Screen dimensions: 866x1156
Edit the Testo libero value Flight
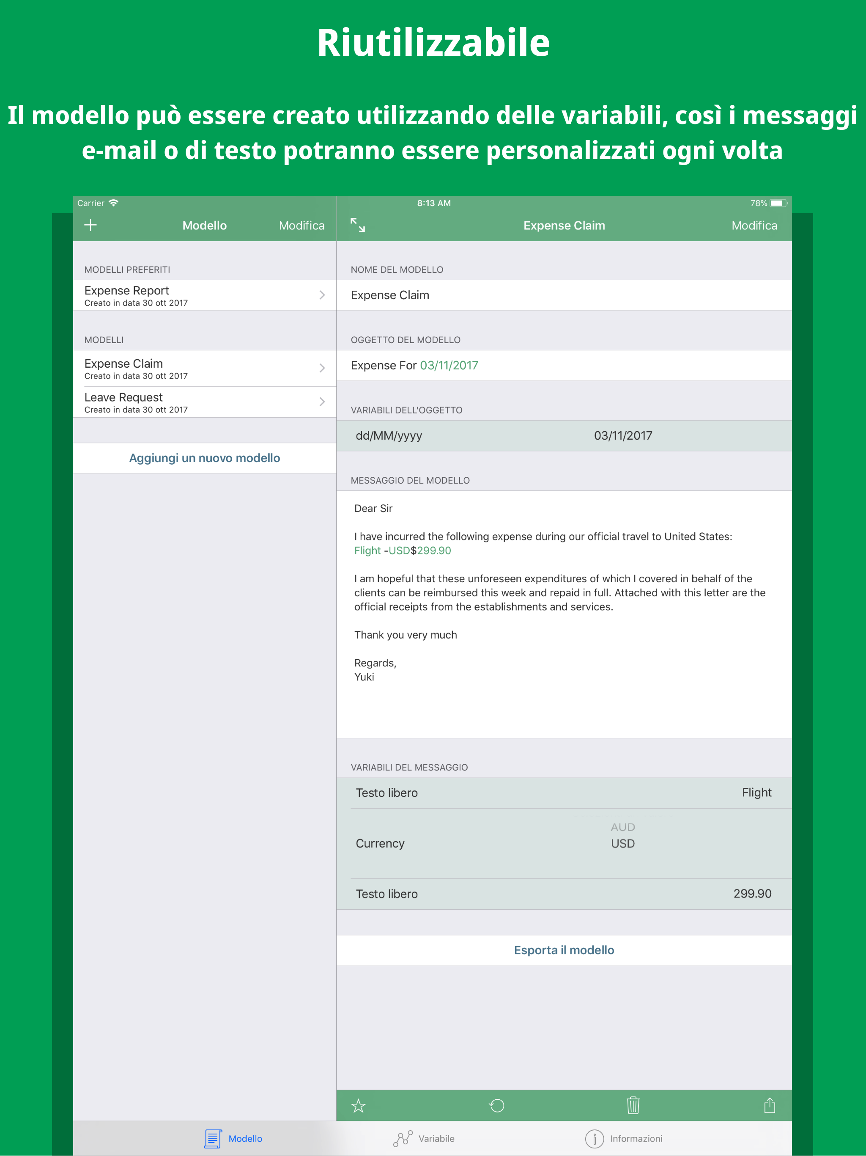pyautogui.click(x=756, y=793)
